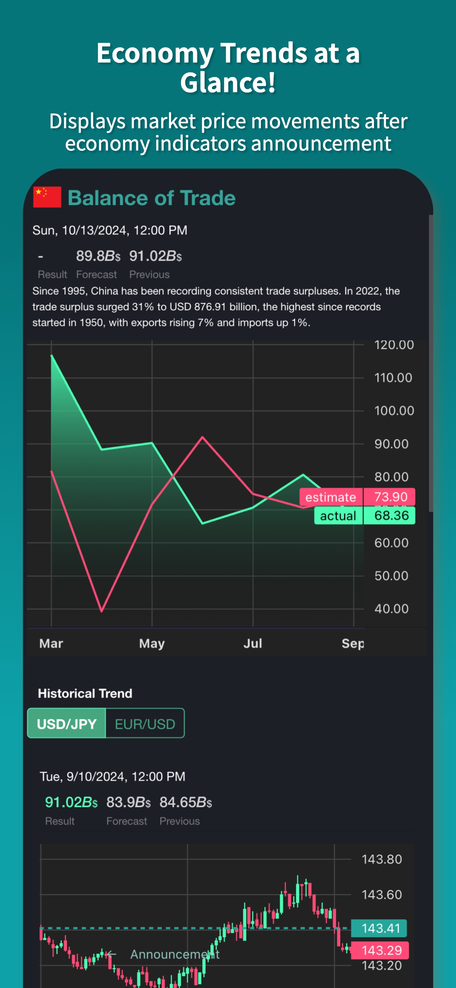Tap the green 91.02B Result value
Screen dimensions: 456x988
[x=71, y=802]
